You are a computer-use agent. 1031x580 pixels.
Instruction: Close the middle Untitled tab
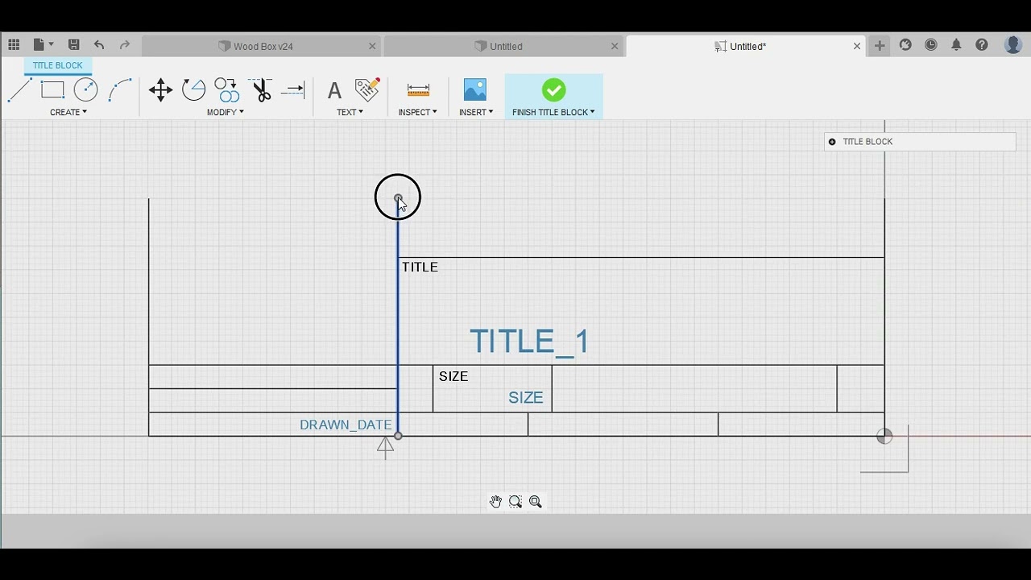[x=615, y=46]
